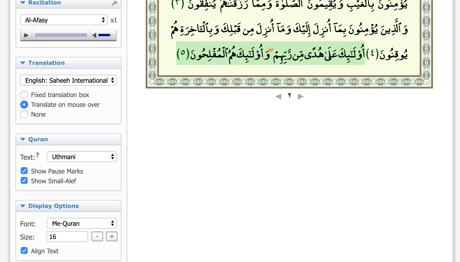Increase font size with plus button
Image resolution: width=460 pixels, height=262 pixels.
(x=112, y=237)
